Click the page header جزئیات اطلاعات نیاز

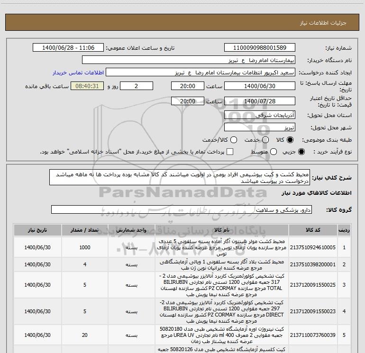coord(323,23)
